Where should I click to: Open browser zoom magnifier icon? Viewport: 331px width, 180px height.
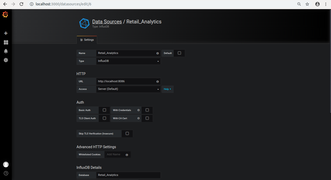click(299, 4)
